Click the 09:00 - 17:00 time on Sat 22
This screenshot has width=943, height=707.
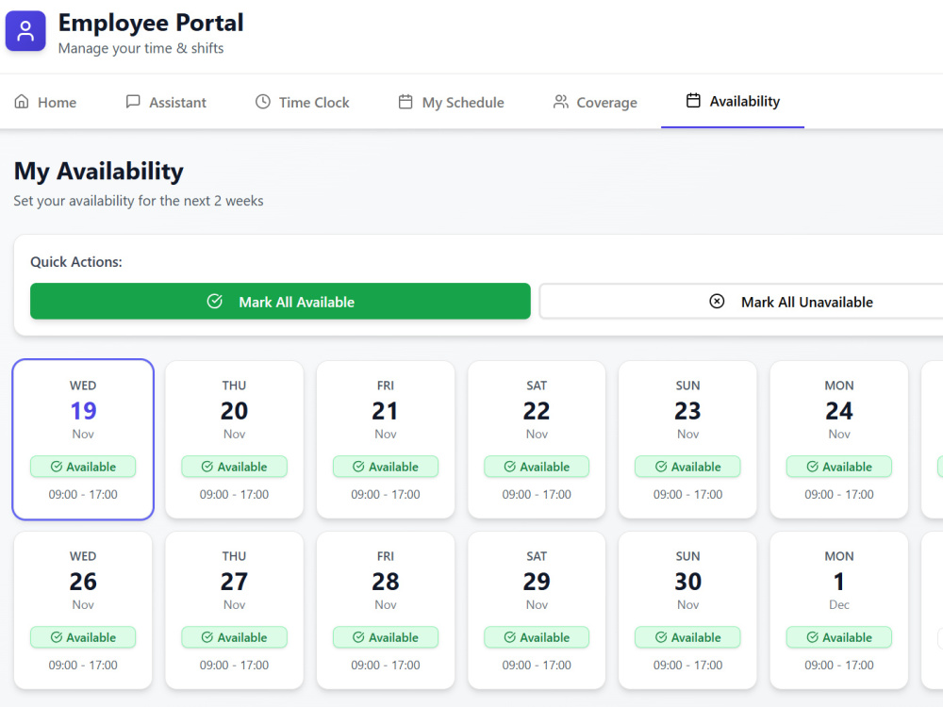point(537,494)
